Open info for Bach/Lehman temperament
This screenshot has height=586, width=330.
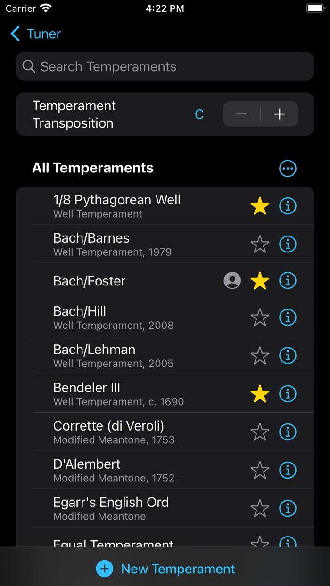(288, 356)
